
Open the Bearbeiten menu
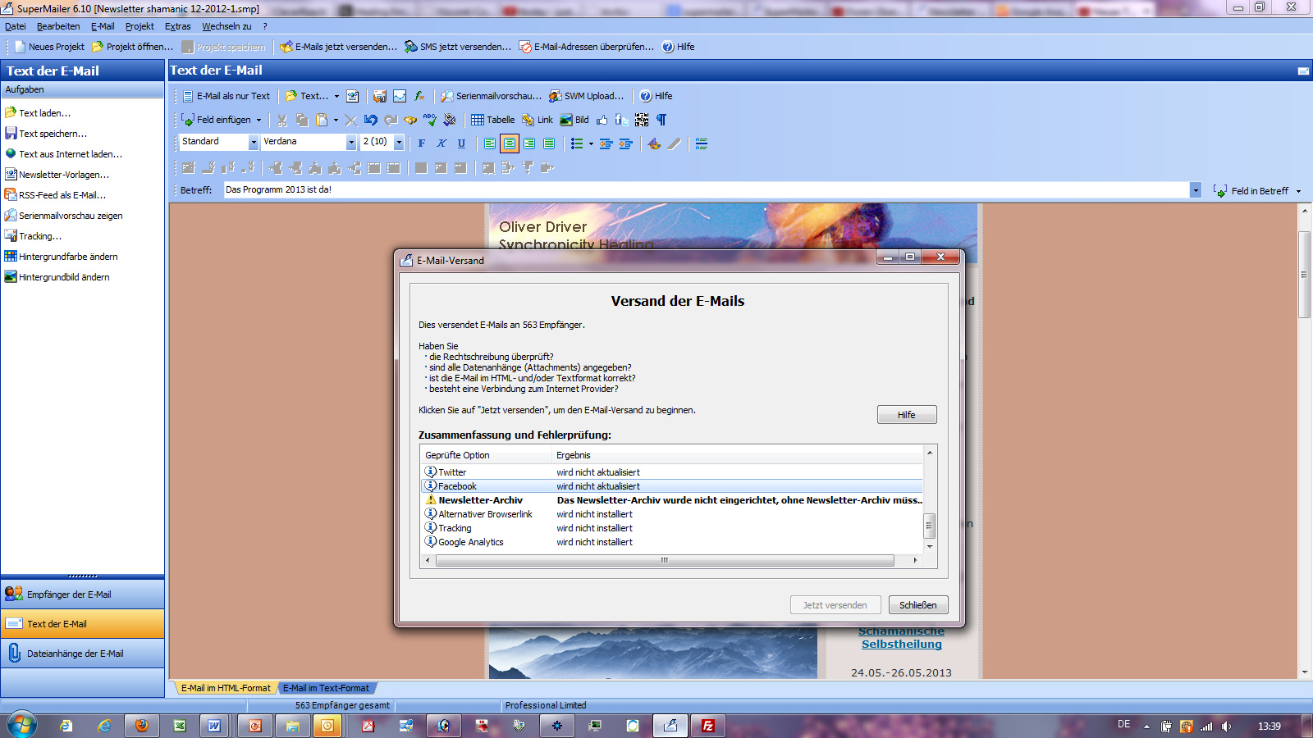click(x=58, y=26)
